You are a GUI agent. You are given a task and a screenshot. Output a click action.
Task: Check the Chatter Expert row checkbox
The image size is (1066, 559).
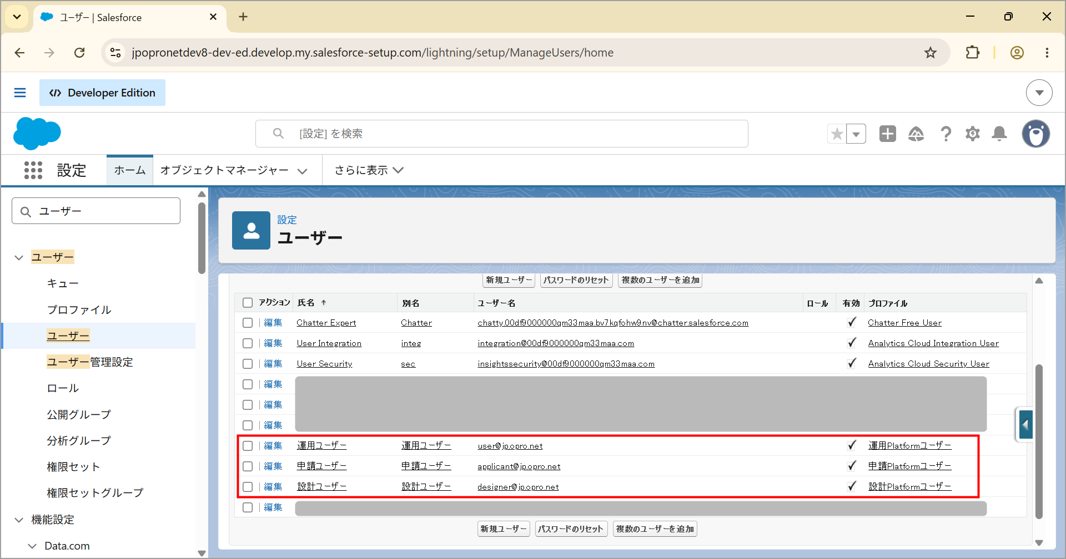pos(248,323)
